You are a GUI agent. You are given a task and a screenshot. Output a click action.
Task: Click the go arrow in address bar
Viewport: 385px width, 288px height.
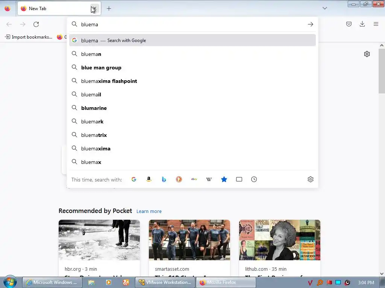310,24
